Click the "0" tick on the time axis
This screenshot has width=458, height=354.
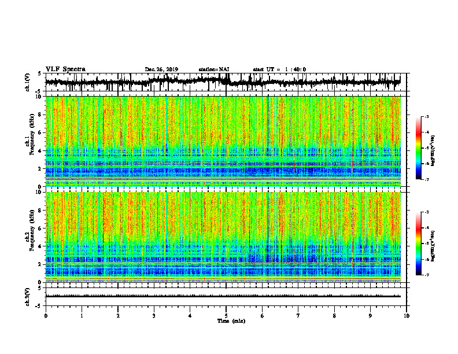coord(46,316)
